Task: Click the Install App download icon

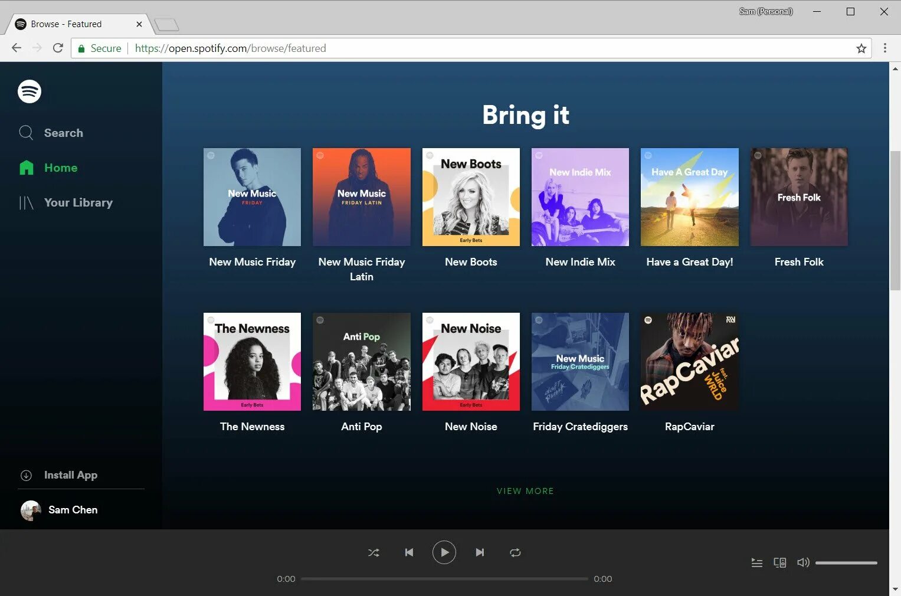Action: click(x=26, y=476)
